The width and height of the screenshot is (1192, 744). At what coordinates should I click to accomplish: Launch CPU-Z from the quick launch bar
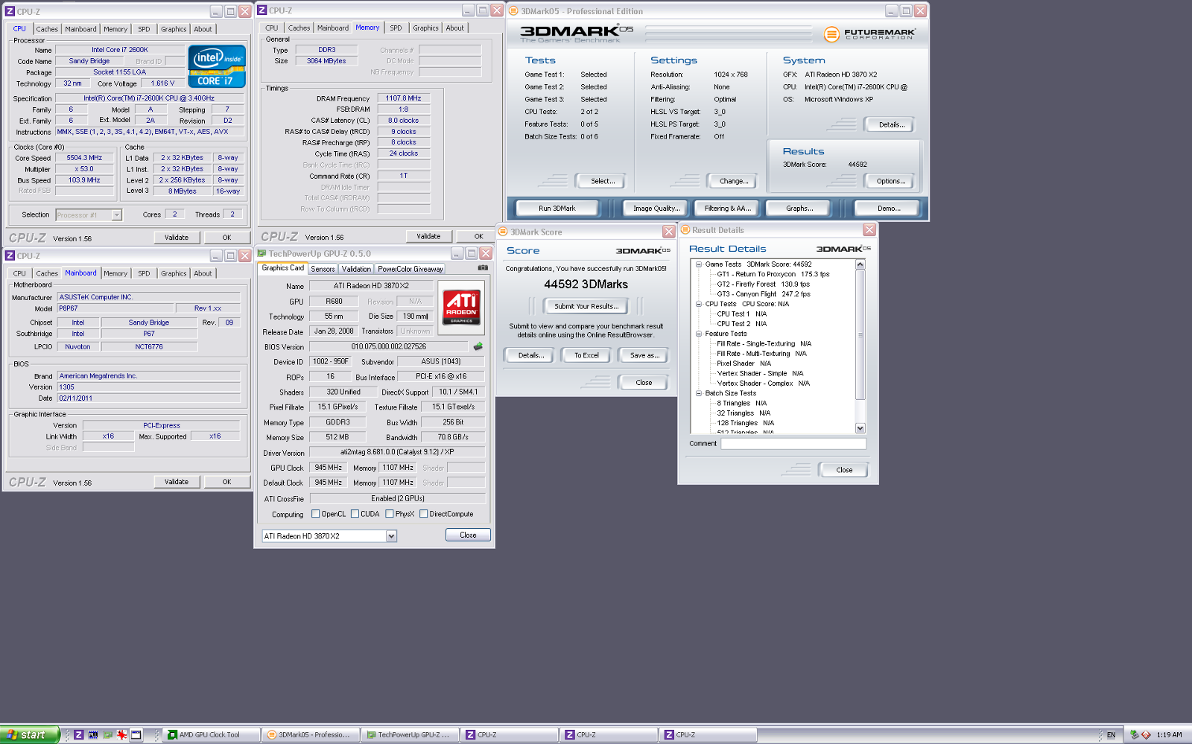[78, 734]
